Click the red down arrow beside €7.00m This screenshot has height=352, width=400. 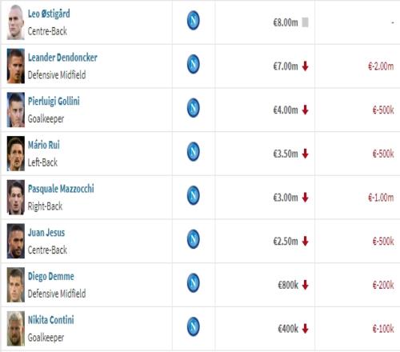(305, 66)
